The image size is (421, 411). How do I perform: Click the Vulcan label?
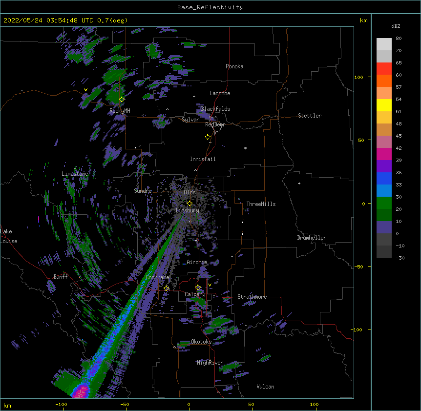click(x=265, y=387)
